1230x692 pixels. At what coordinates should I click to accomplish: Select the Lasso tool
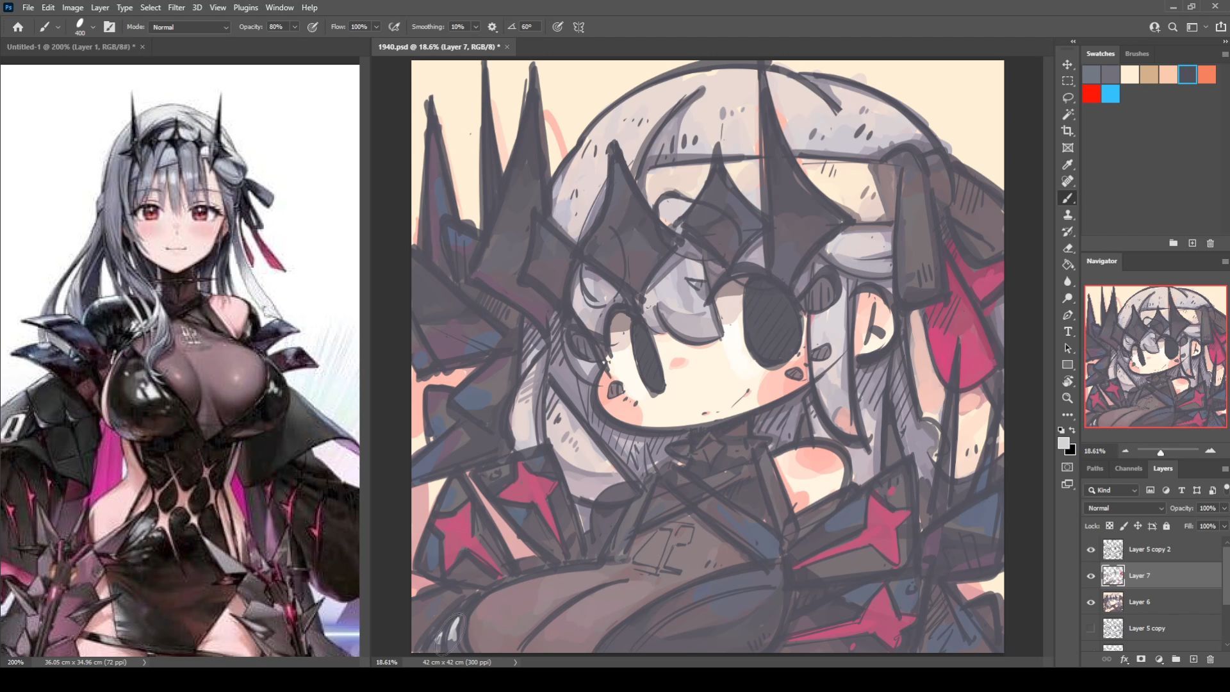coord(1067,98)
